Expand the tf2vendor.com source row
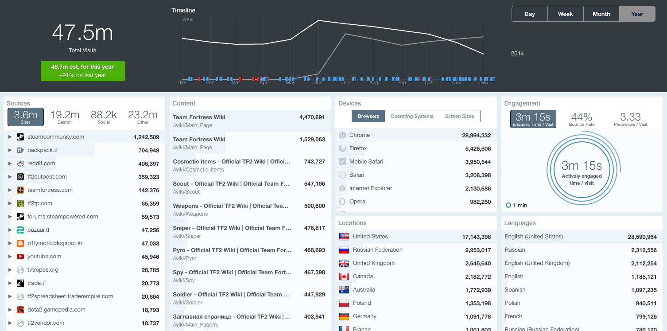 pos(10,323)
